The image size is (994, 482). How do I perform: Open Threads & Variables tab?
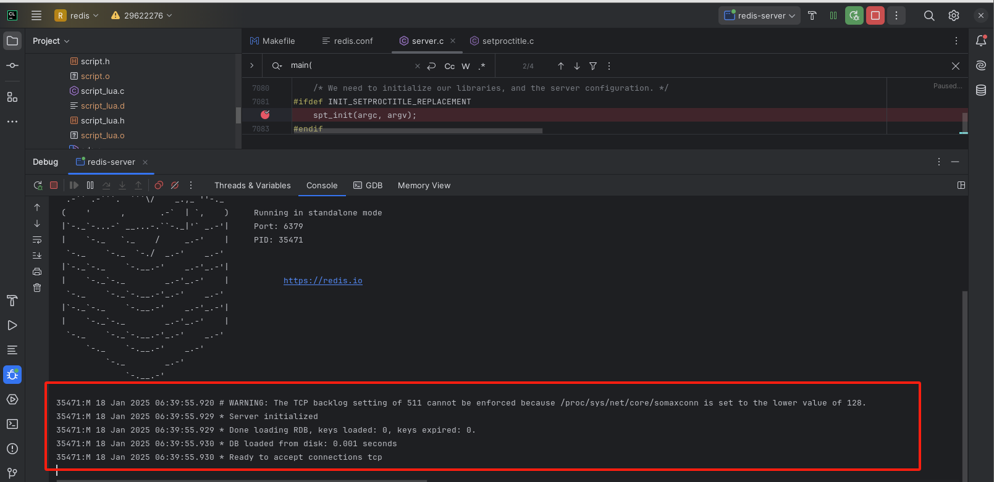[252, 185]
